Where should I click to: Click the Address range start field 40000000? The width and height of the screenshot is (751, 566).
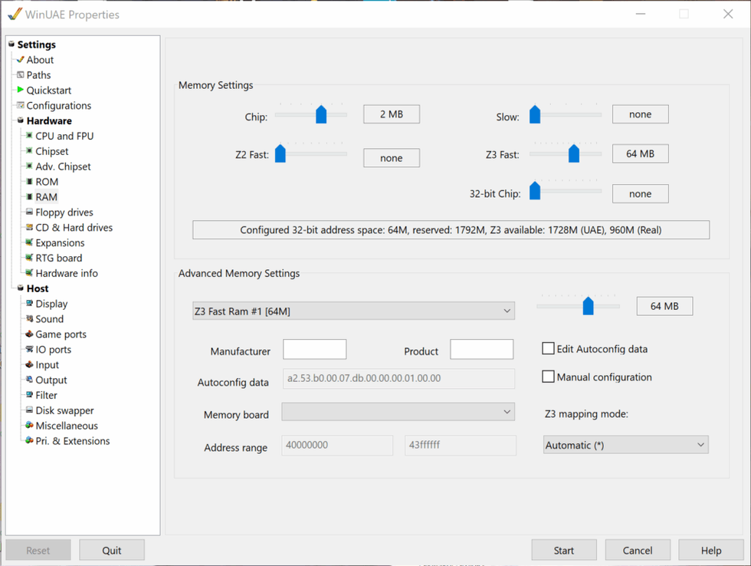click(x=337, y=446)
